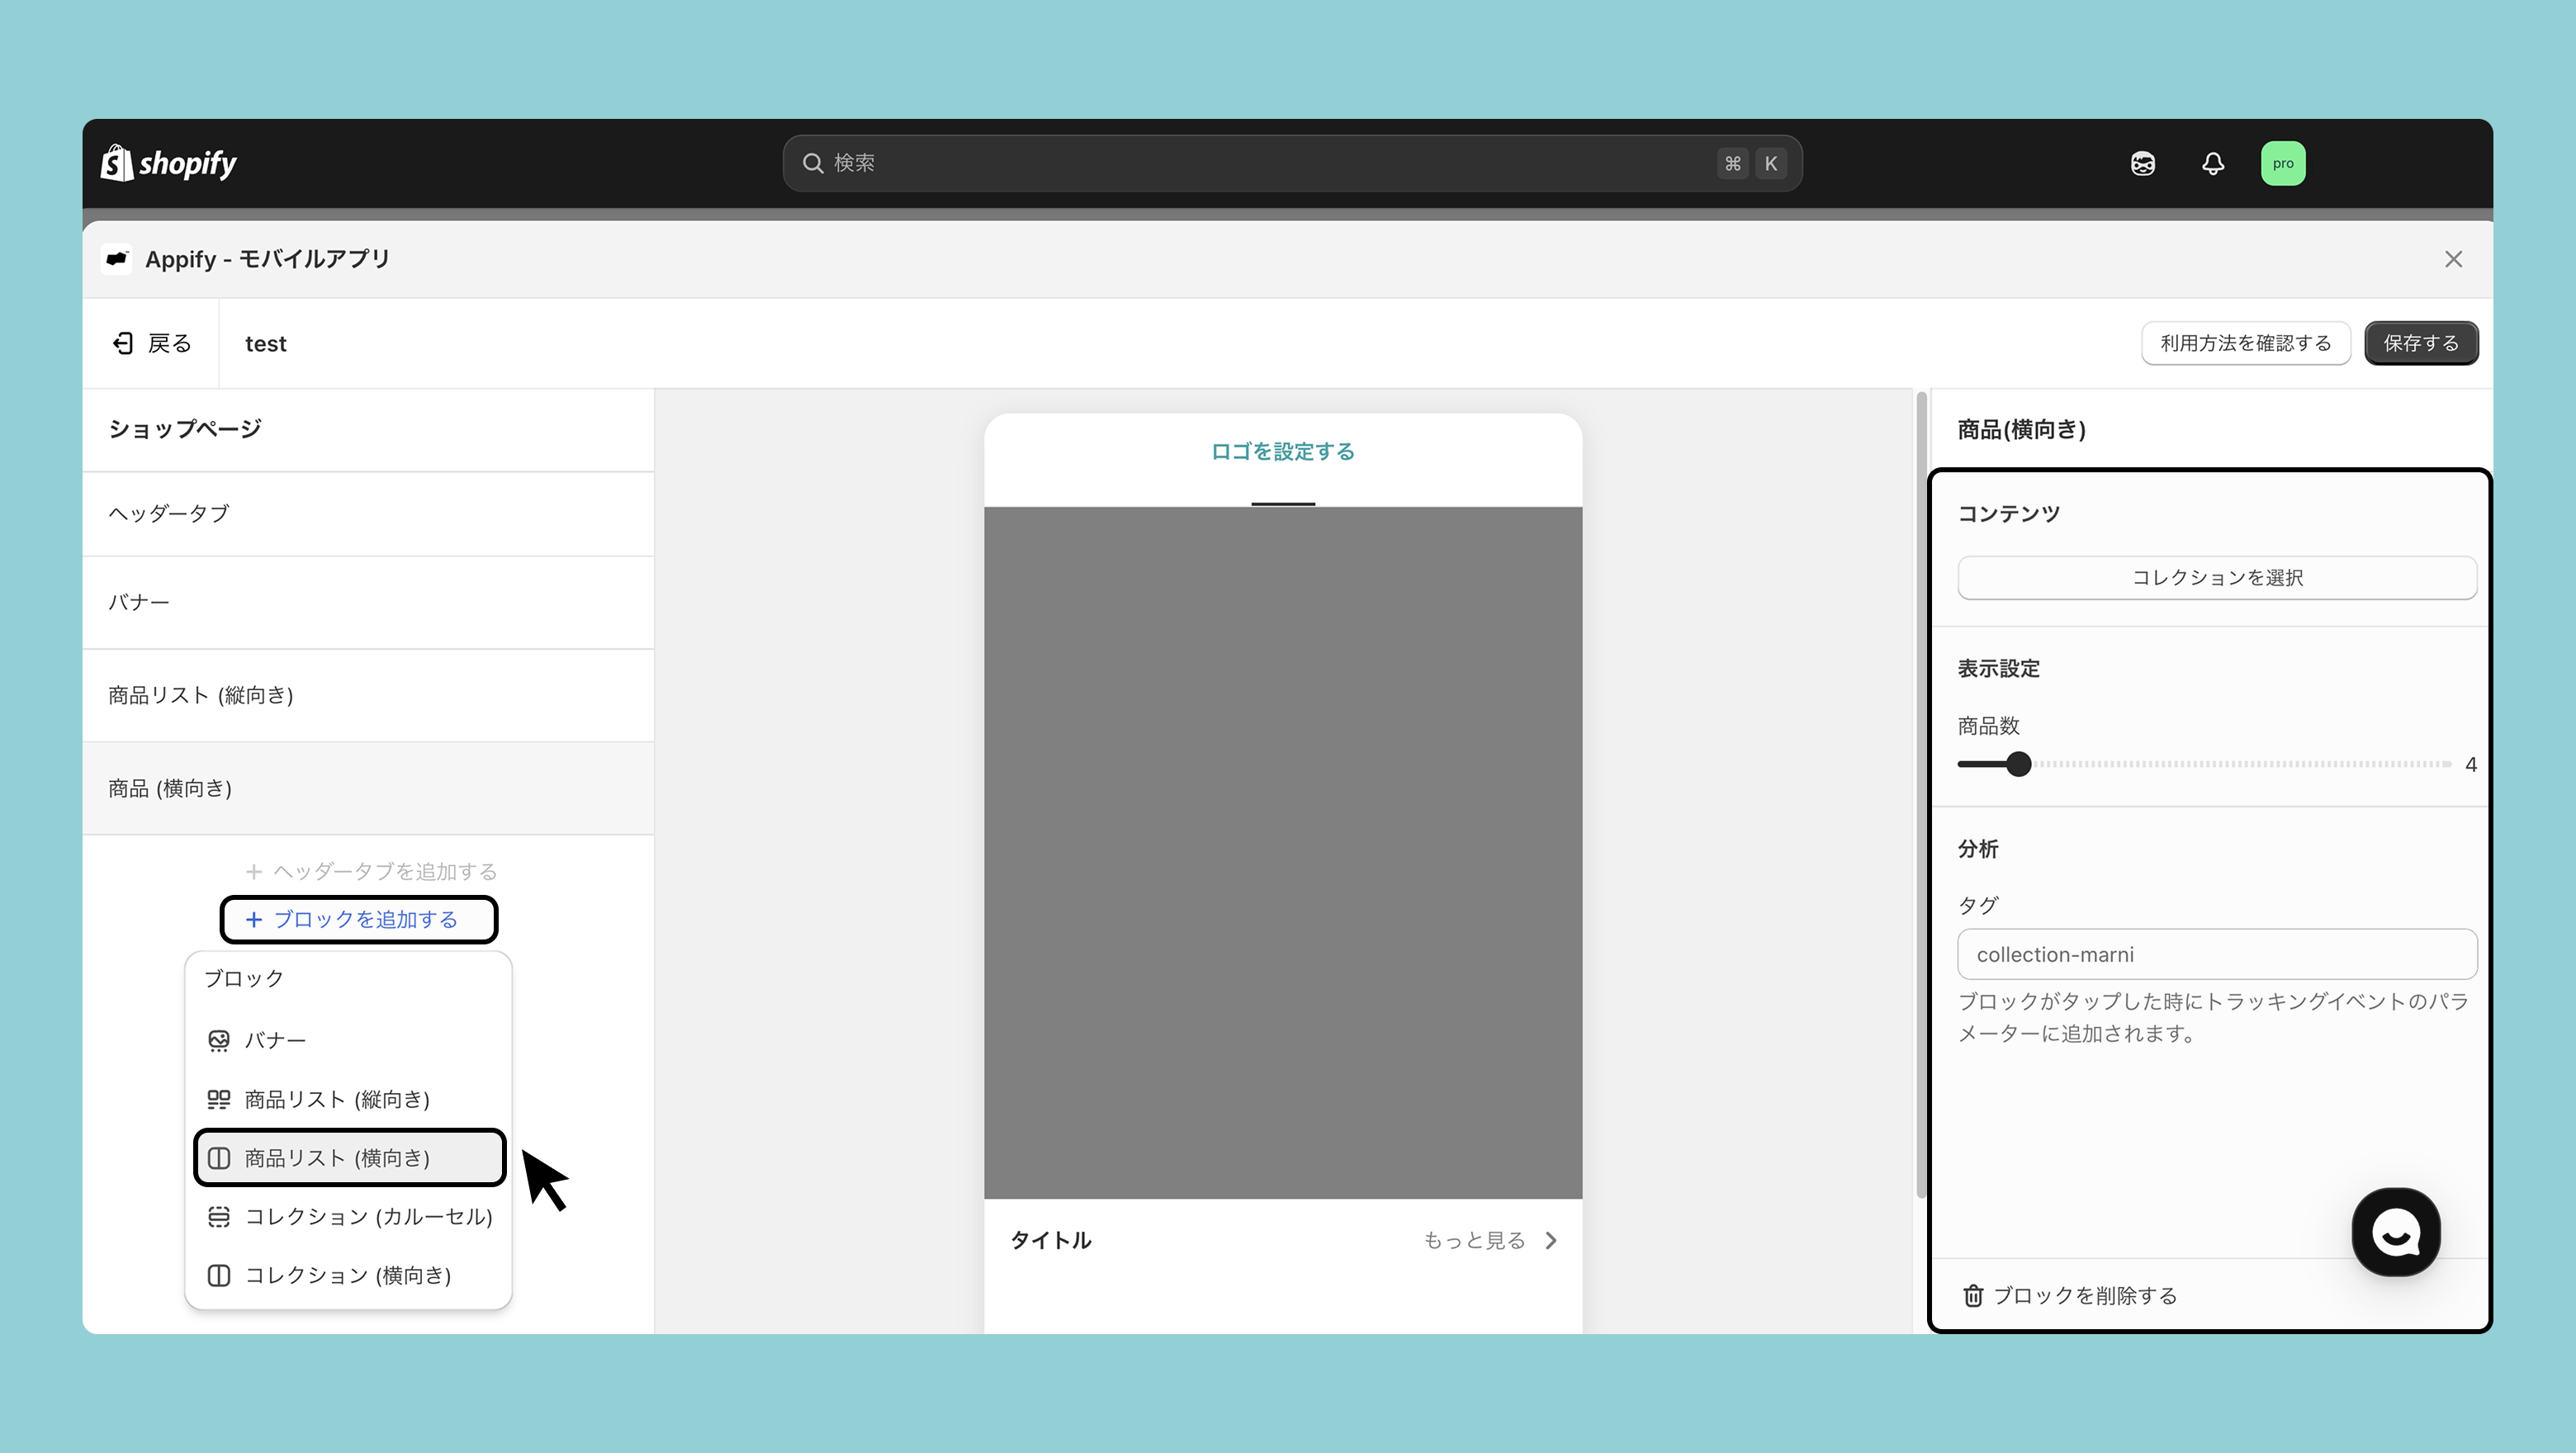Click the 商品数 slider handle
Screen dimensions: 2576x1453
click(2019, 764)
